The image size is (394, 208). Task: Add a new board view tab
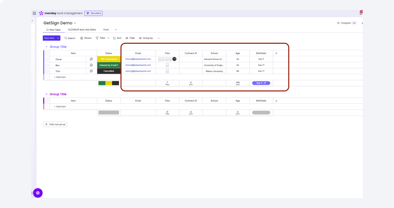pyautogui.click(x=116, y=30)
